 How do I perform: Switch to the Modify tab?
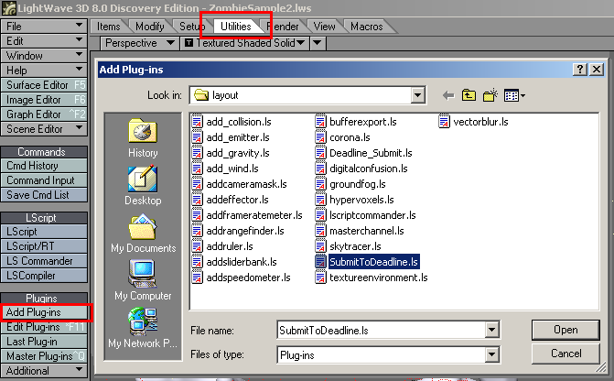coord(150,27)
